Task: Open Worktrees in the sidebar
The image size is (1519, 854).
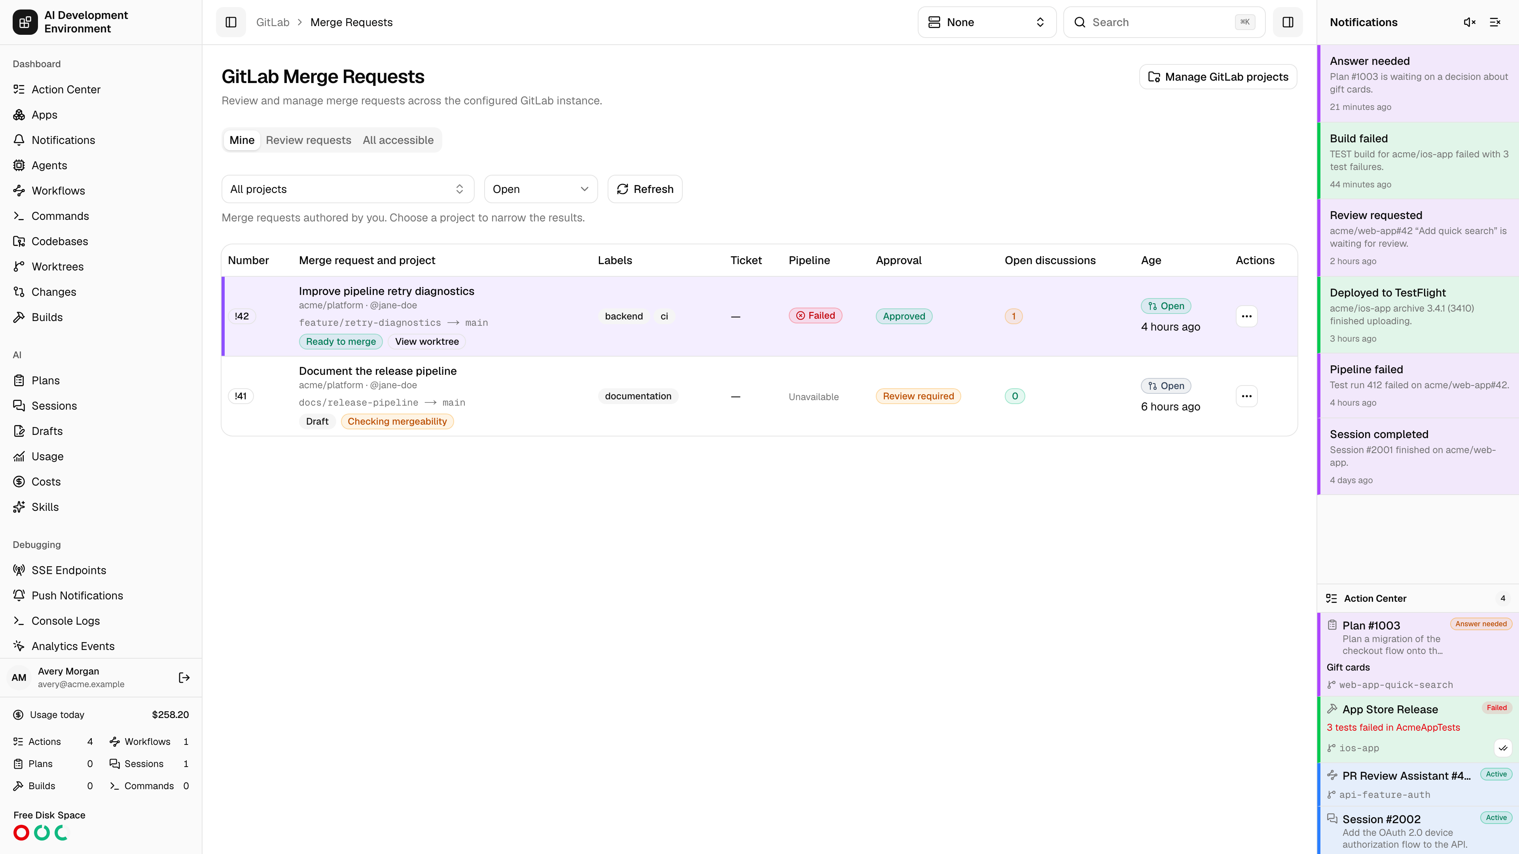Action: click(x=101, y=267)
